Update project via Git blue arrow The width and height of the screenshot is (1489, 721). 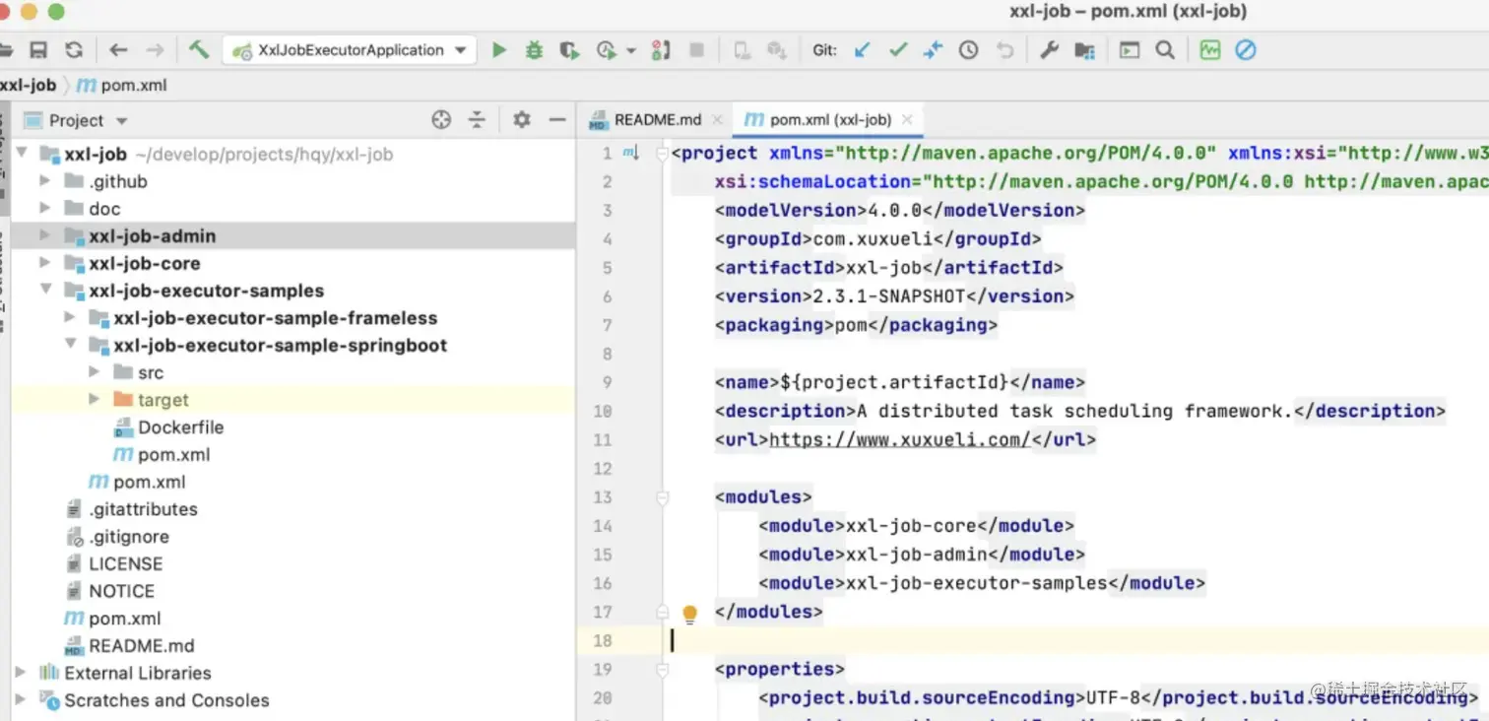(863, 50)
